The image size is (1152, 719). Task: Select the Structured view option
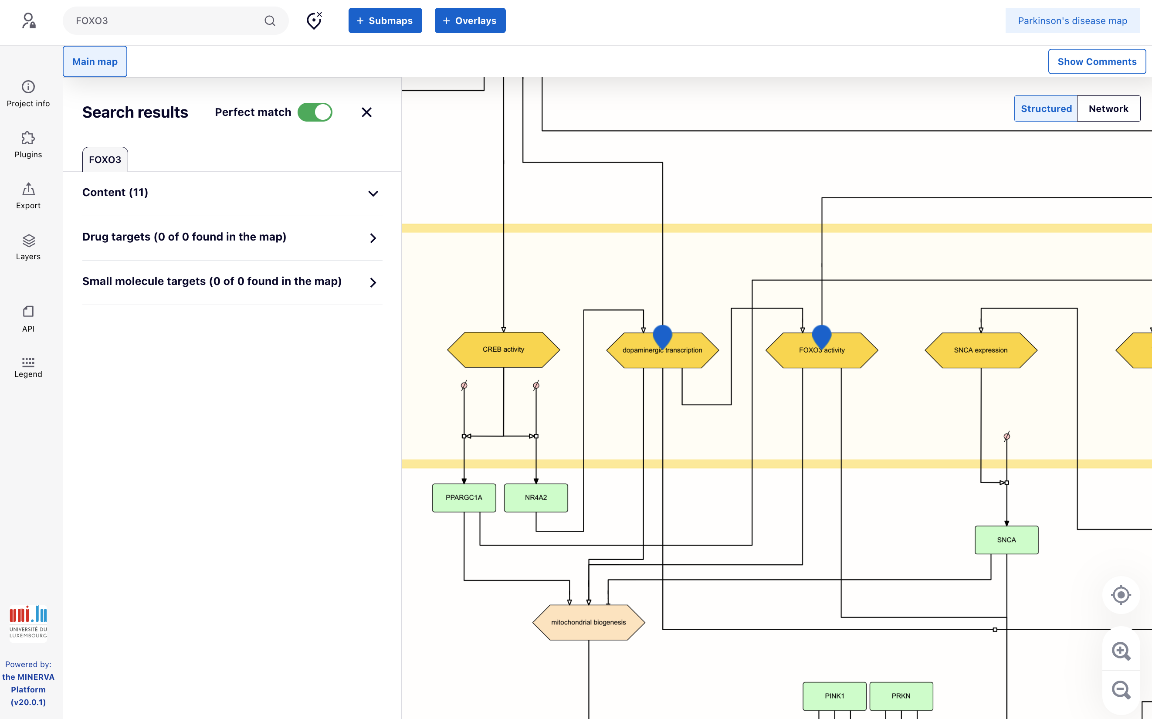1046,109
